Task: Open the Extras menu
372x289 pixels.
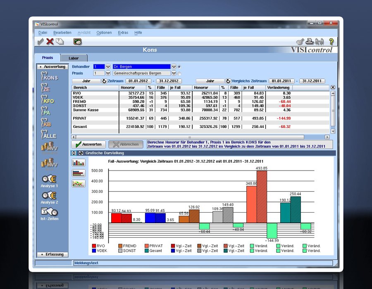Action: point(123,33)
